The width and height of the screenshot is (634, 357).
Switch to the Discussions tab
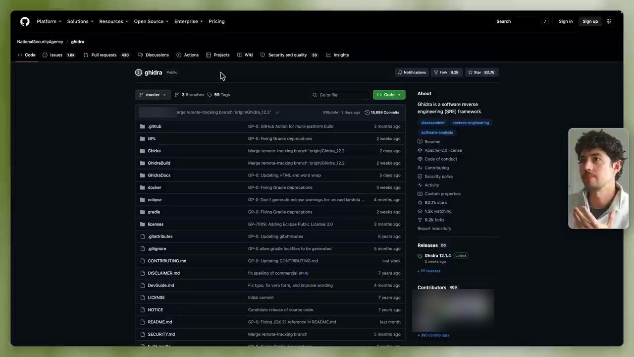154,55
